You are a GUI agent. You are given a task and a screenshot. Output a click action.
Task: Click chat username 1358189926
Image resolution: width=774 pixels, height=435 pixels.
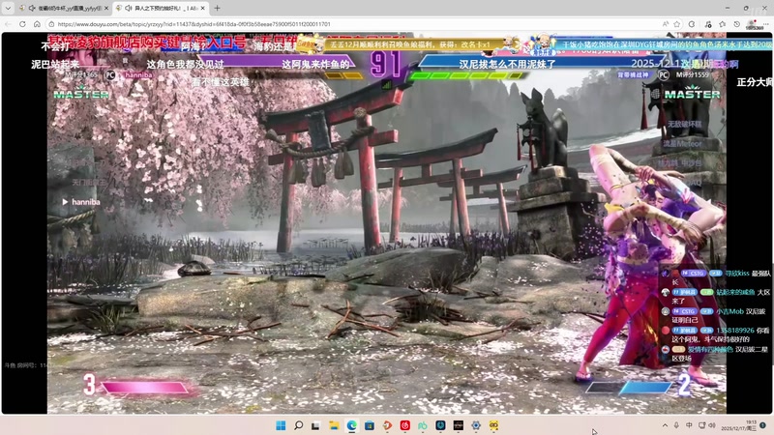(x=735, y=330)
